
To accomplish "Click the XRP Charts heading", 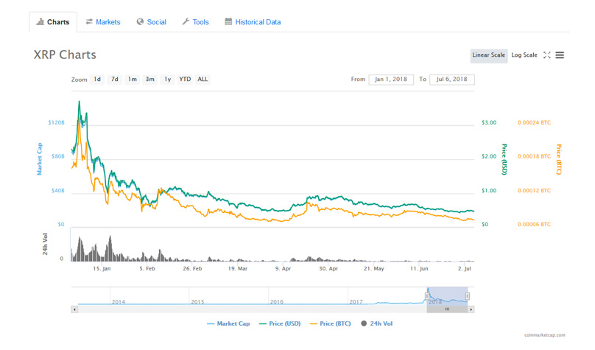I will coord(65,55).
